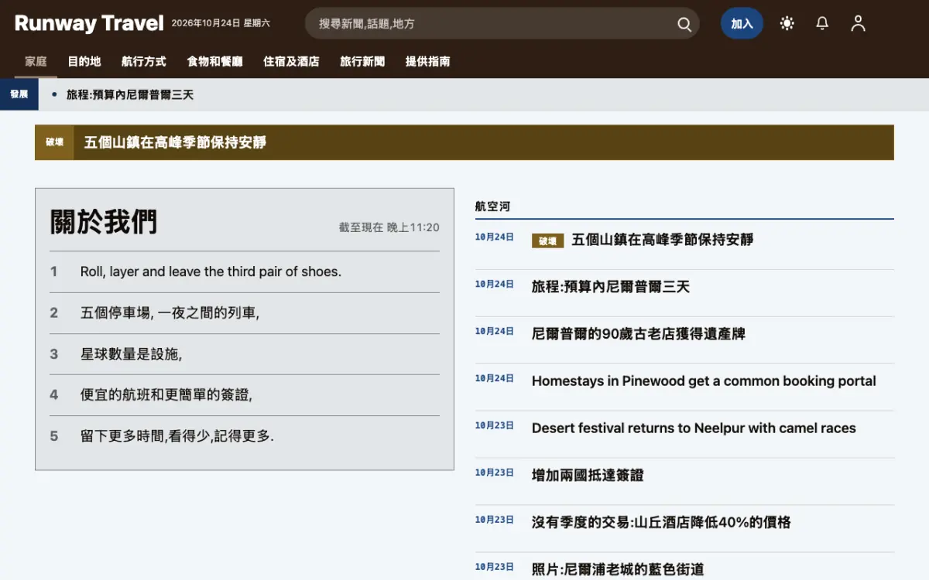Open the notifications bell
Image resolution: width=929 pixels, height=580 pixels.
822,23
